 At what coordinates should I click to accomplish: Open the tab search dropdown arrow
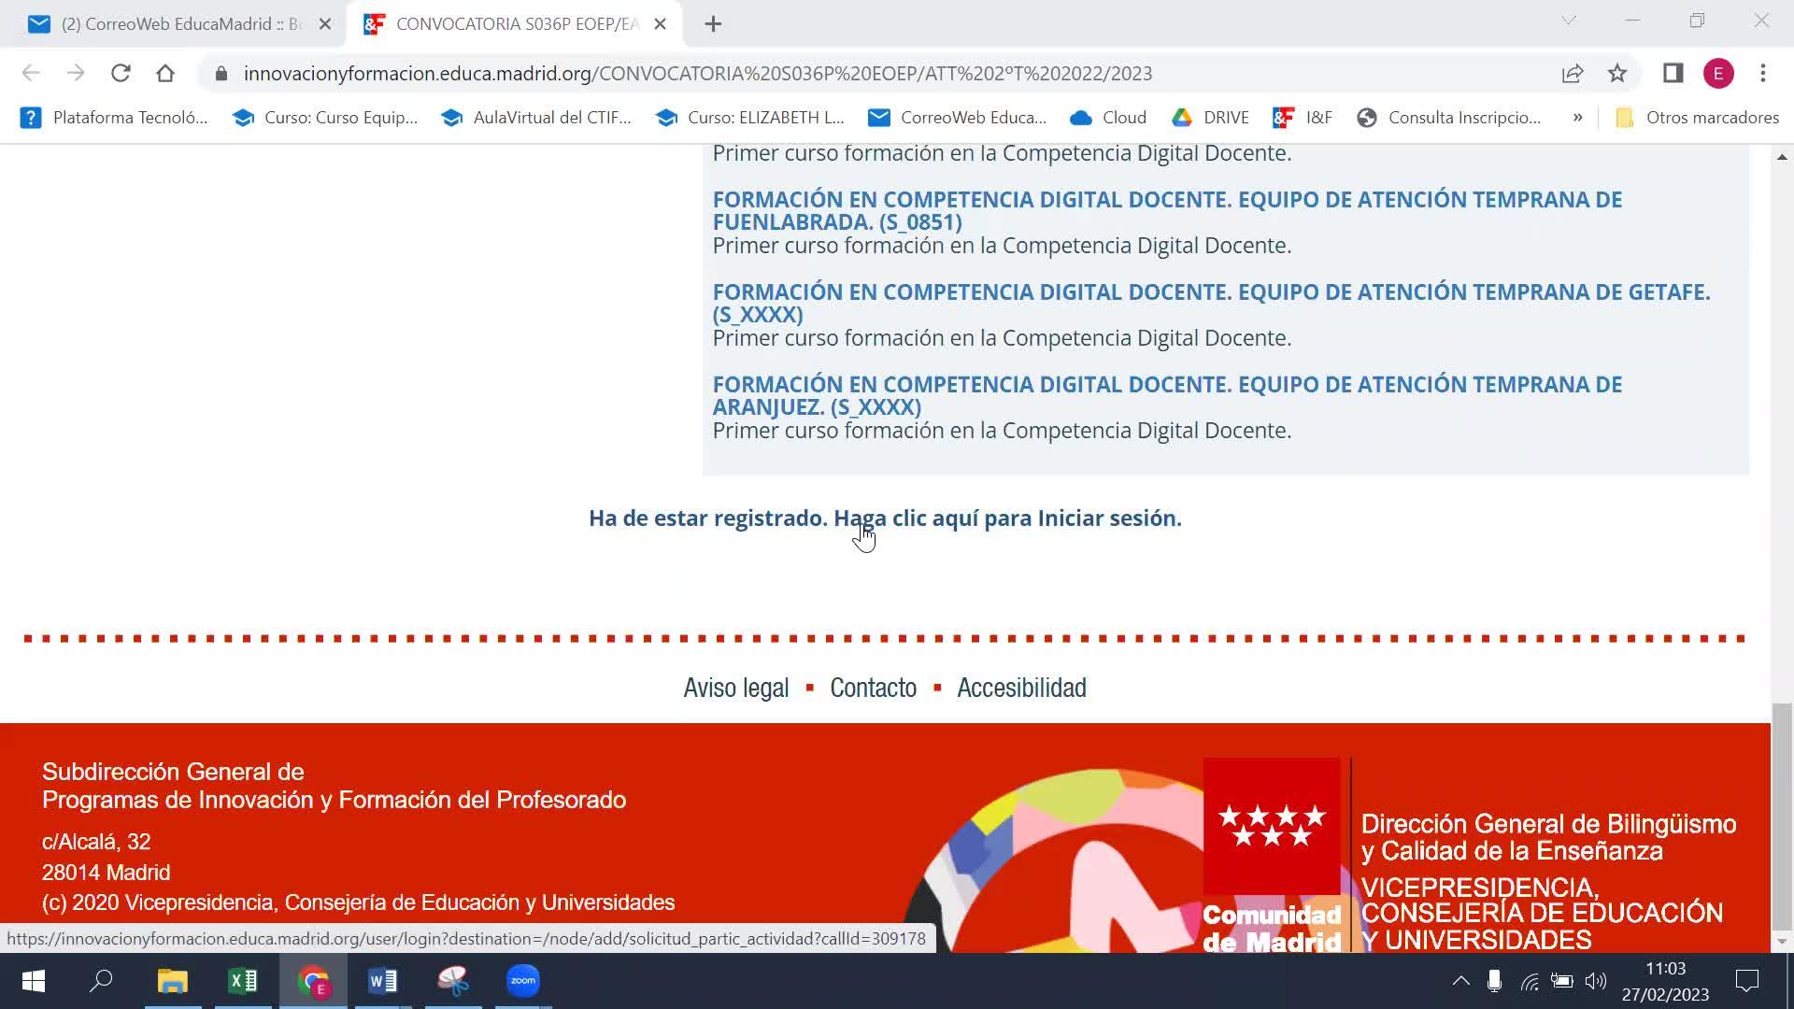[x=1569, y=21]
